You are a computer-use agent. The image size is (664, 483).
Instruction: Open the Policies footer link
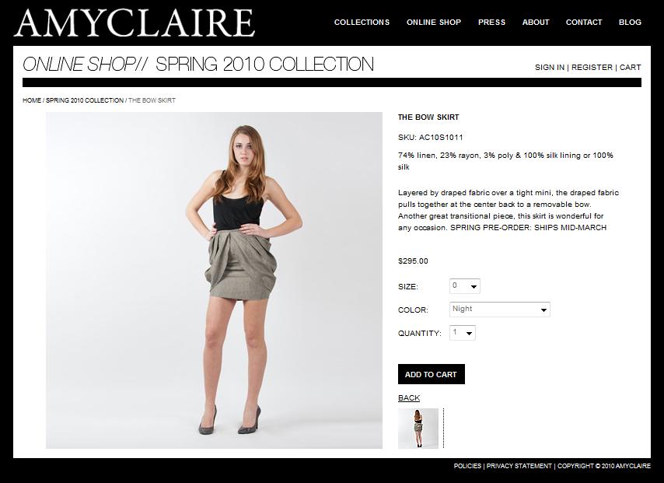(467, 466)
